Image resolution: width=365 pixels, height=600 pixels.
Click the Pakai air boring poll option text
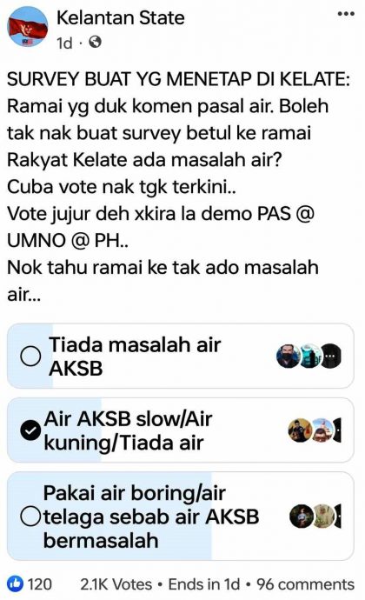[151, 517]
